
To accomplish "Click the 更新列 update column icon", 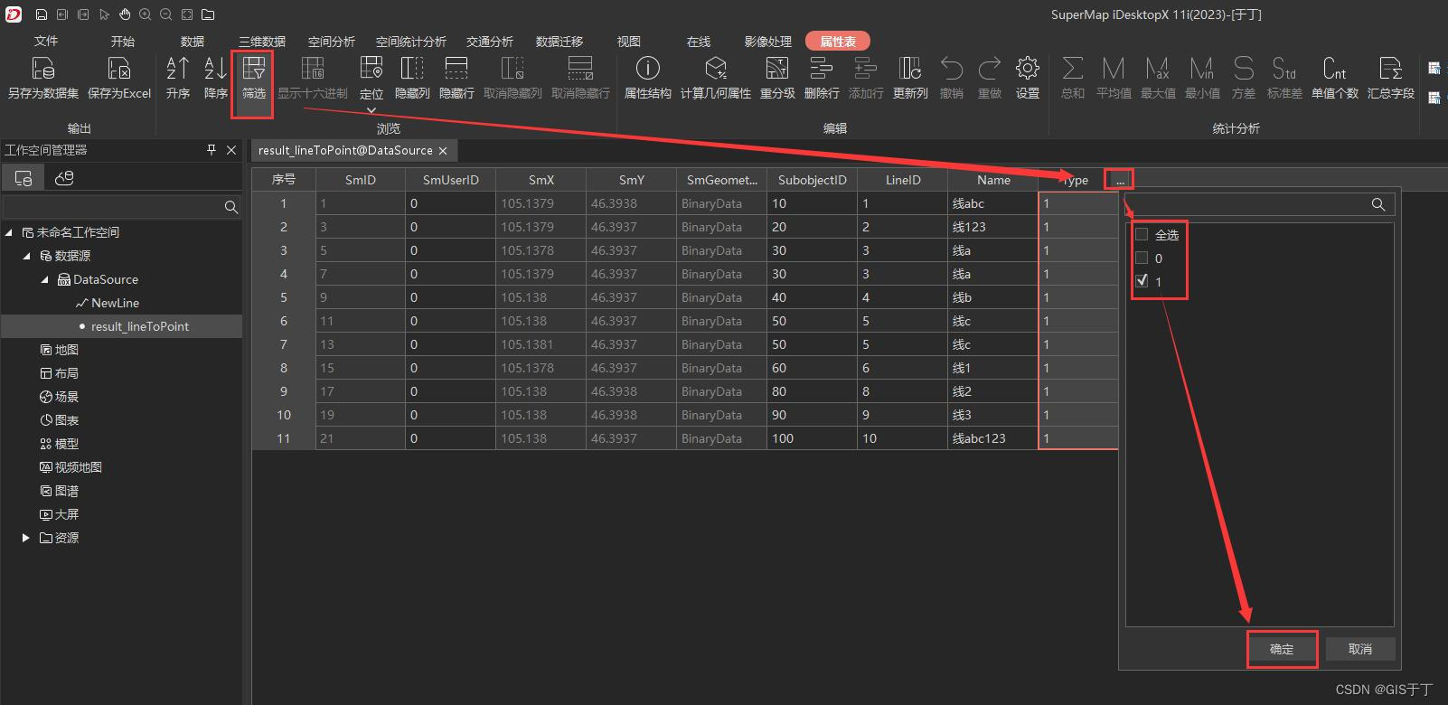I will (910, 69).
